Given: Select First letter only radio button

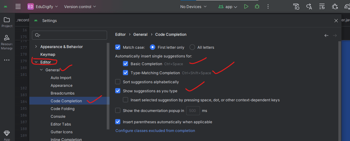Looking at the screenshot, I should click(153, 47).
